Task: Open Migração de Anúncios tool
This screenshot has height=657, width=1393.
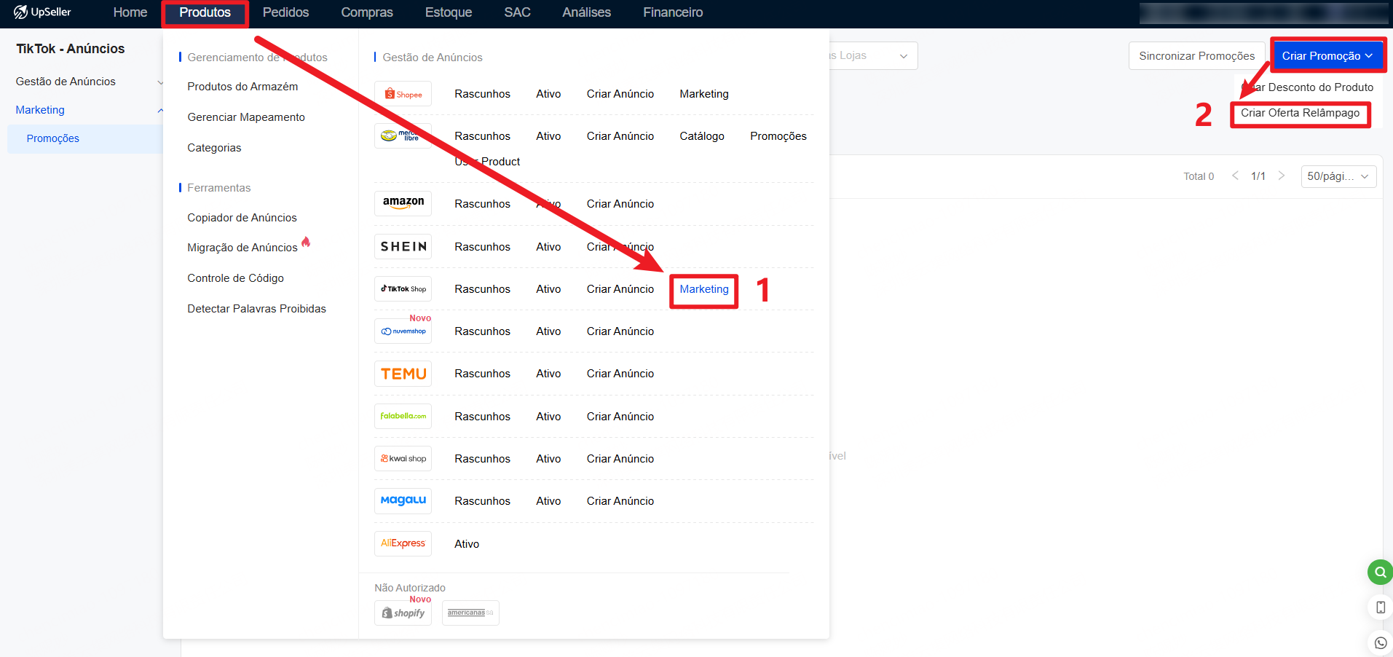Action: pos(242,248)
